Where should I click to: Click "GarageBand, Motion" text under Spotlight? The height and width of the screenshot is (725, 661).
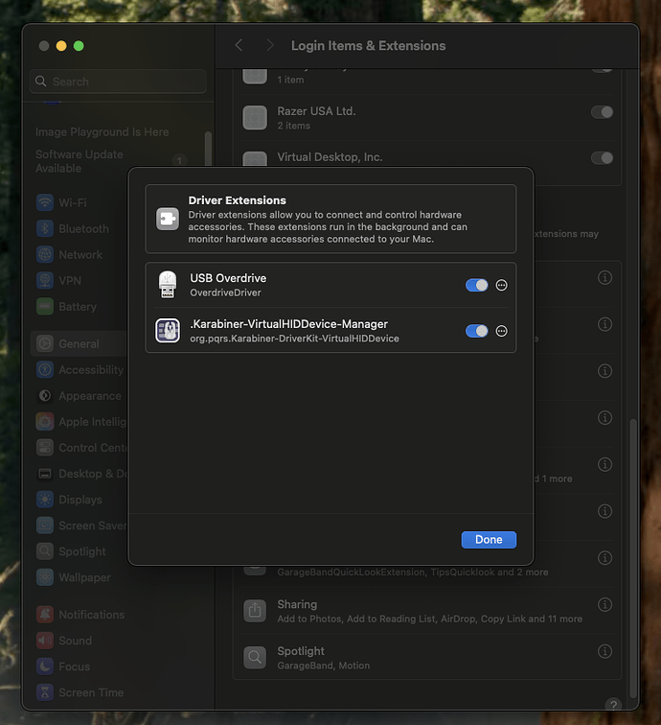(x=324, y=666)
